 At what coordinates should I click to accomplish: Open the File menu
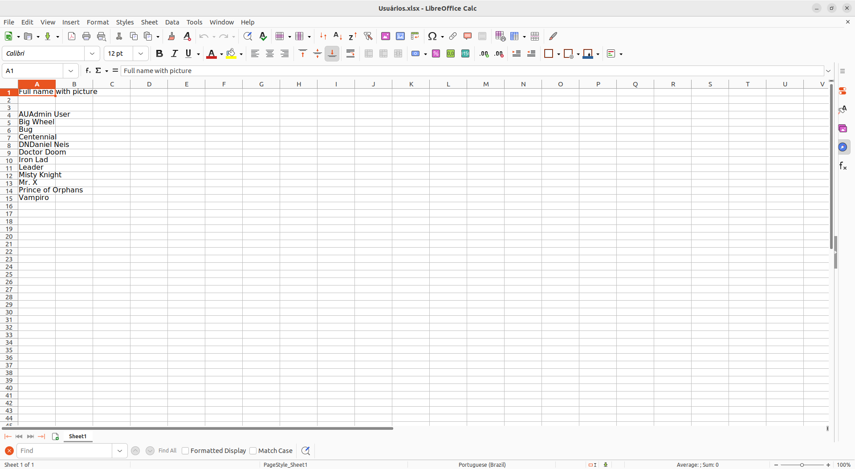pos(9,22)
